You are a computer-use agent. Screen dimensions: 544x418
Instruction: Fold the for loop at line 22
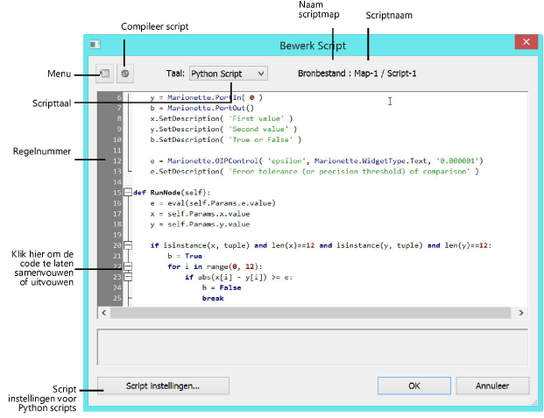tap(128, 266)
